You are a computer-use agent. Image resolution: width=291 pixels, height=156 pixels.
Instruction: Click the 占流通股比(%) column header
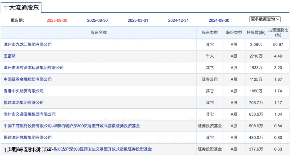pyautogui.click(x=278, y=33)
